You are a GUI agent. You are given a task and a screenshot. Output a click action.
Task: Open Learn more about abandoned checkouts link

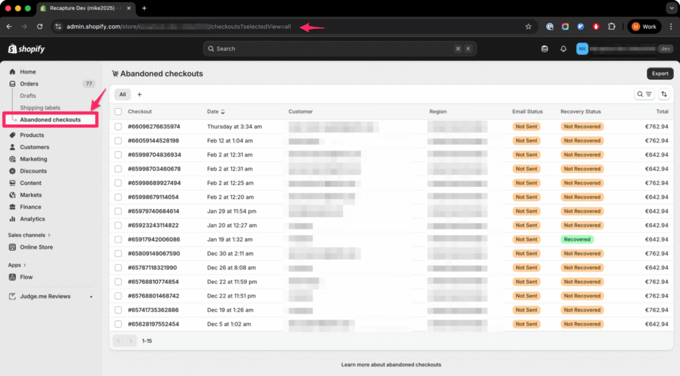click(x=390, y=365)
